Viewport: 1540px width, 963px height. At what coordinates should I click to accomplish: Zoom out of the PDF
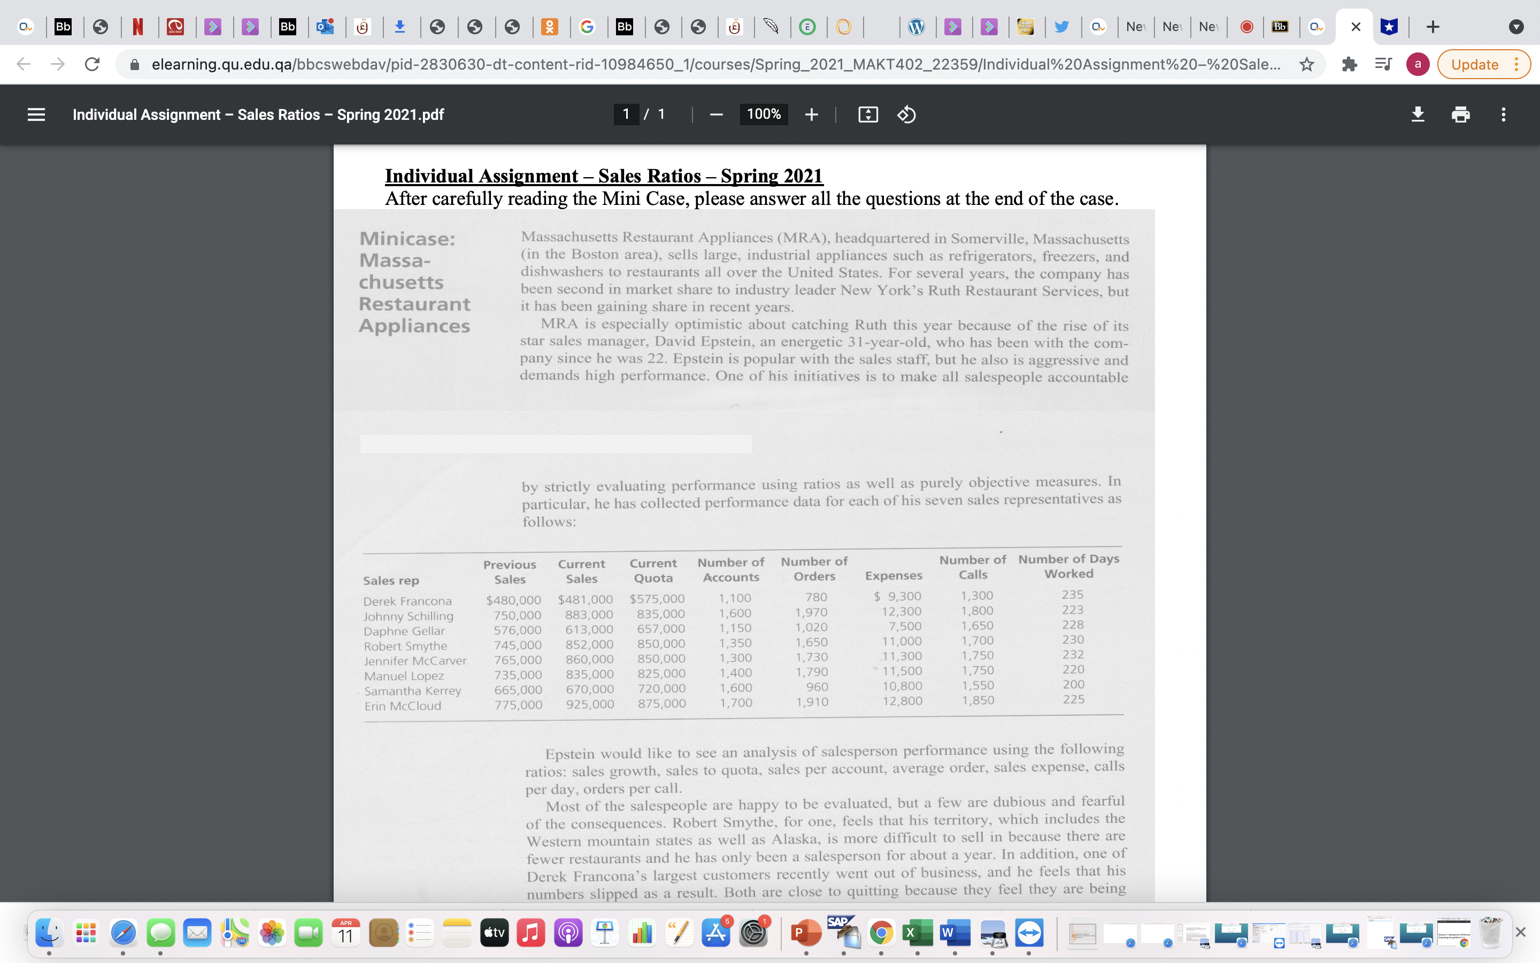click(x=717, y=114)
